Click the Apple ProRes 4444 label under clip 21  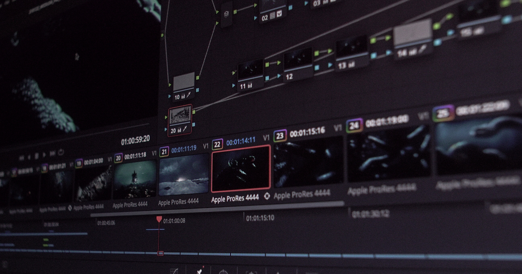[178, 202]
